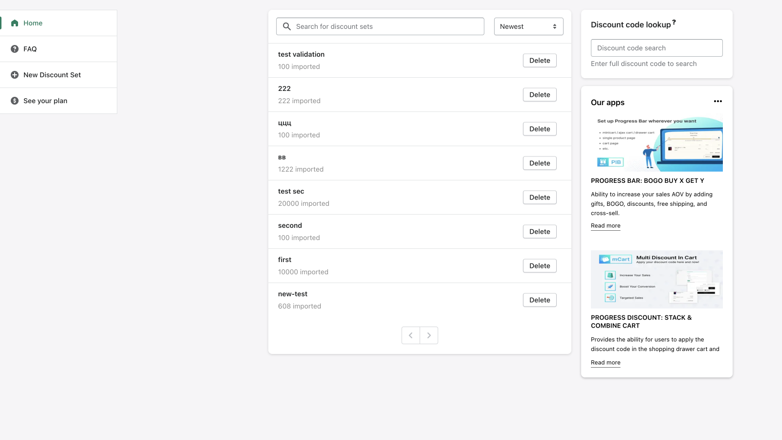Image resolution: width=782 pixels, height=440 pixels.
Task: Click the magnifying glass search icon
Action: (286, 26)
